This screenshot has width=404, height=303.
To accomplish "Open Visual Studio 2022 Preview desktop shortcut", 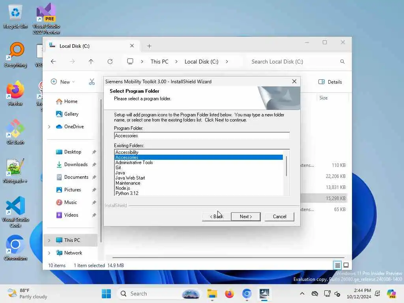I will click(46, 19).
